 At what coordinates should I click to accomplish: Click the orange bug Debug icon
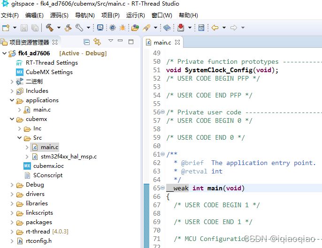123,28
